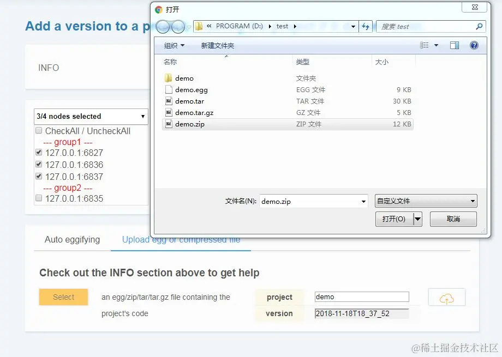Open the 自定义文件 file type dropdown
Screen dimensions: 502x357
[x=426, y=201]
